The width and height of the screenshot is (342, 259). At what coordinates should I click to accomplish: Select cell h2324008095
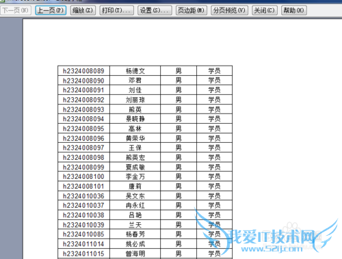(83, 128)
